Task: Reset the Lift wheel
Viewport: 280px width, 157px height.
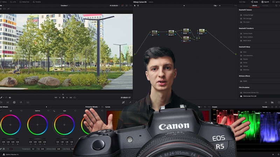Action: [x=21, y=111]
